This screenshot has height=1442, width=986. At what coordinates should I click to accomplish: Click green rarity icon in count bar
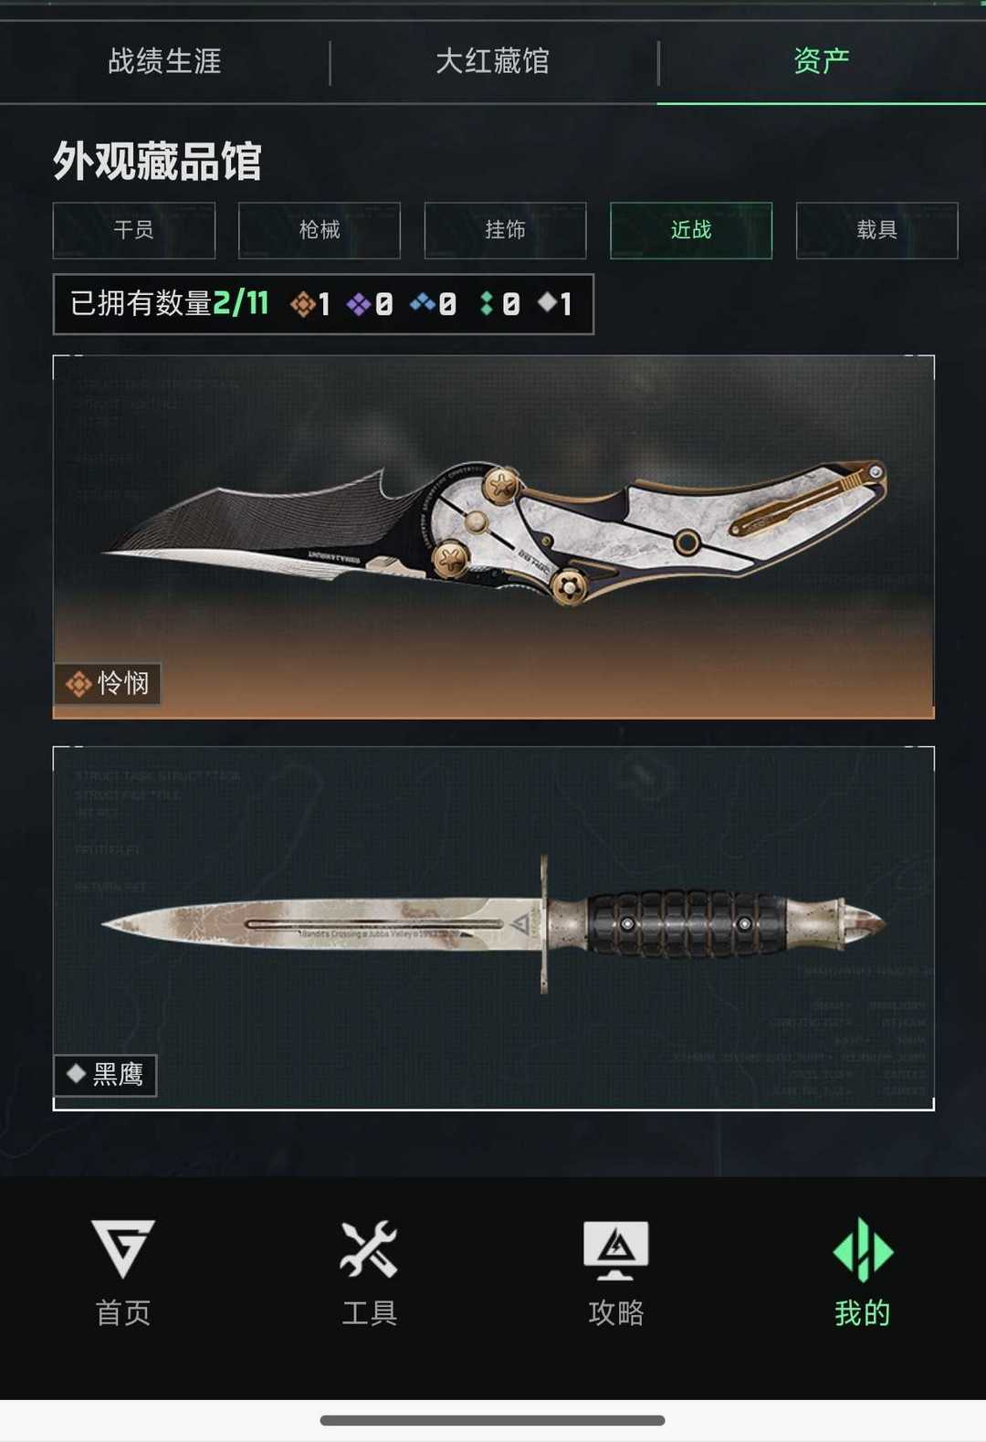(487, 303)
